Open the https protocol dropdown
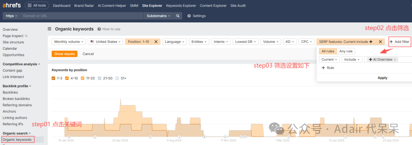The height and width of the screenshot is (145, 412). (11, 16)
